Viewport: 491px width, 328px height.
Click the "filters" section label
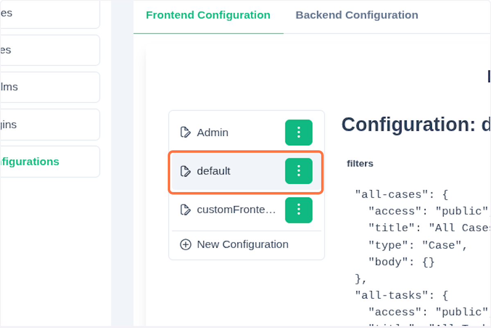360,164
